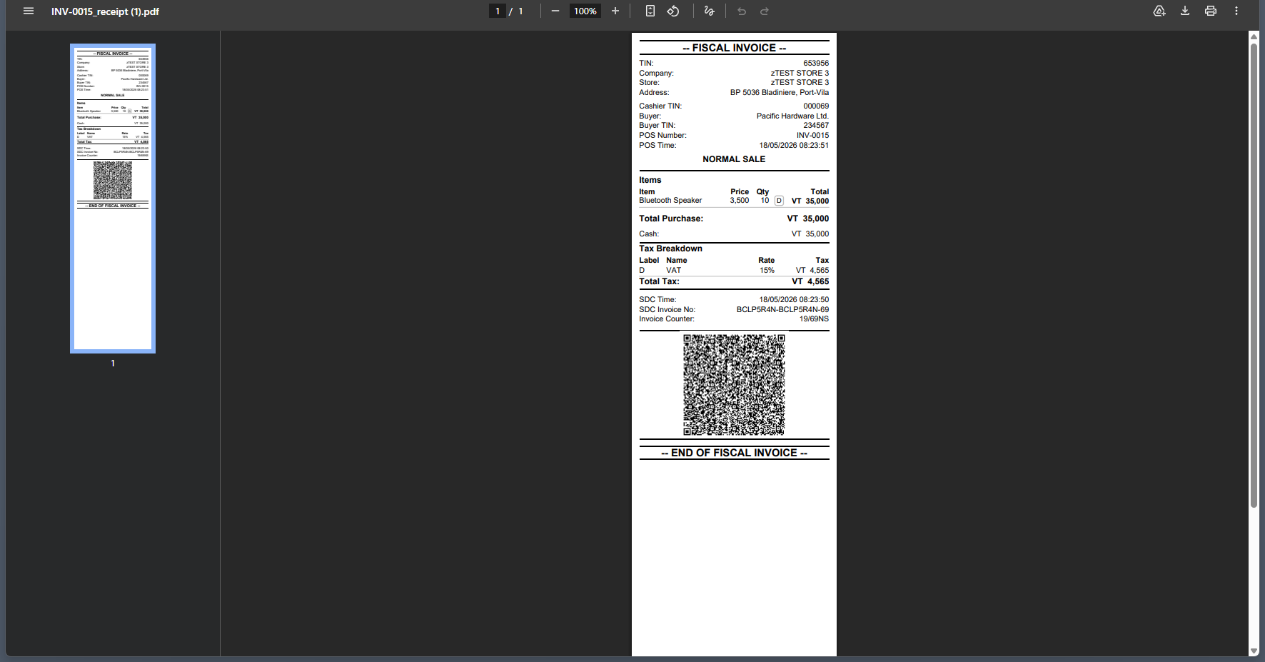Click the fit to page icon
Viewport: 1265px width, 662px height.
click(x=650, y=11)
